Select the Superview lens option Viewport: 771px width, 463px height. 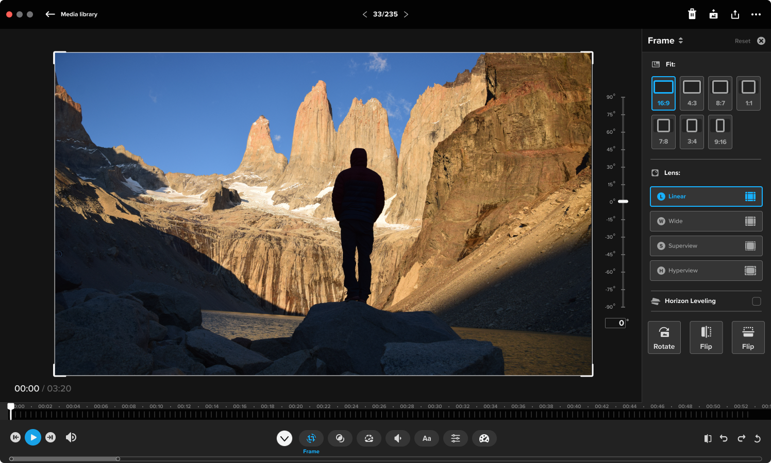click(706, 246)
